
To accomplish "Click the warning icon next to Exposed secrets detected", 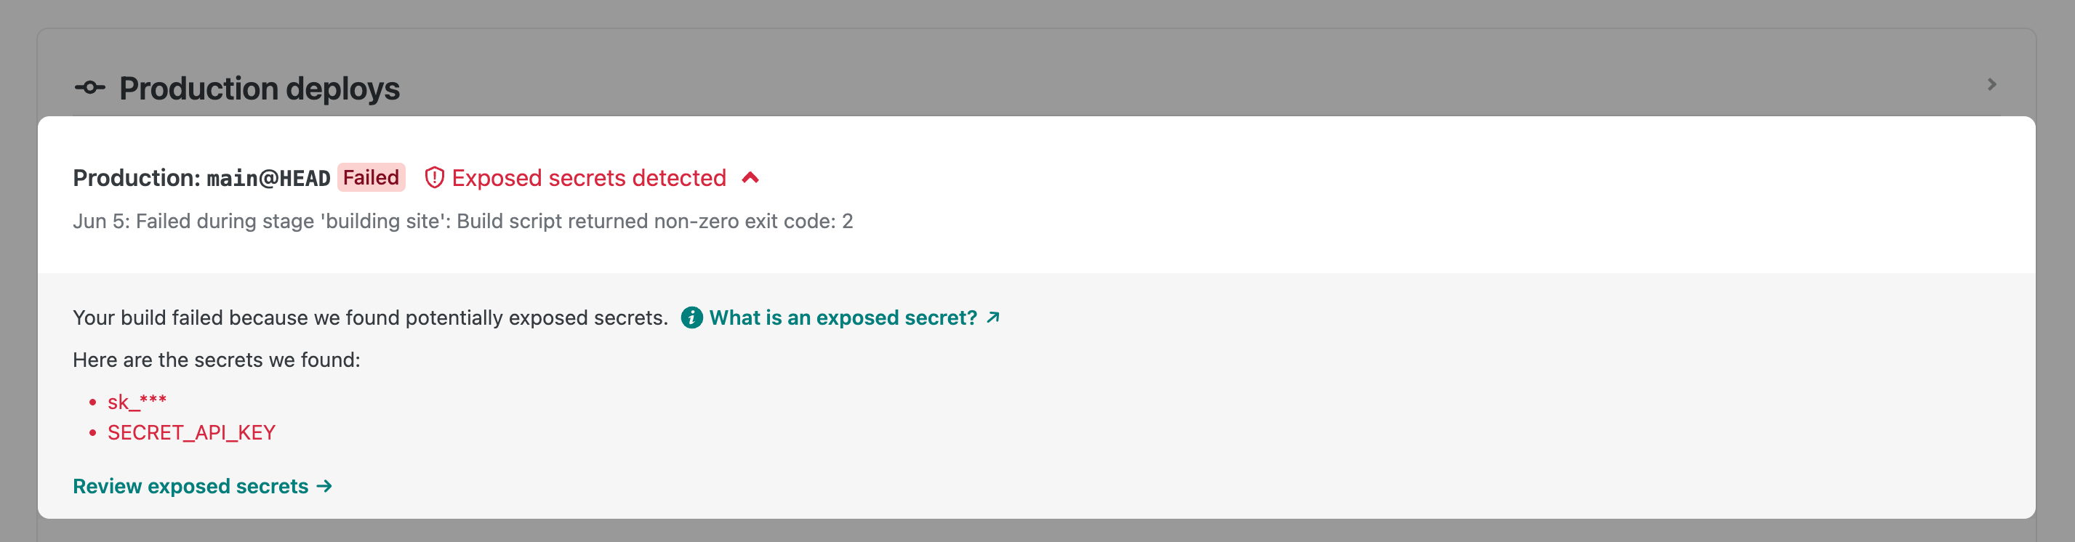I will click(x=434, y=177).
